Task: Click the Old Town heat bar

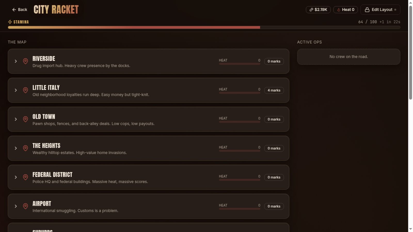Action: click(x=240, y=122)
